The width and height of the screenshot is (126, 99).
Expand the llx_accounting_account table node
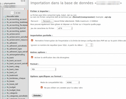click(x=3, y=19)
